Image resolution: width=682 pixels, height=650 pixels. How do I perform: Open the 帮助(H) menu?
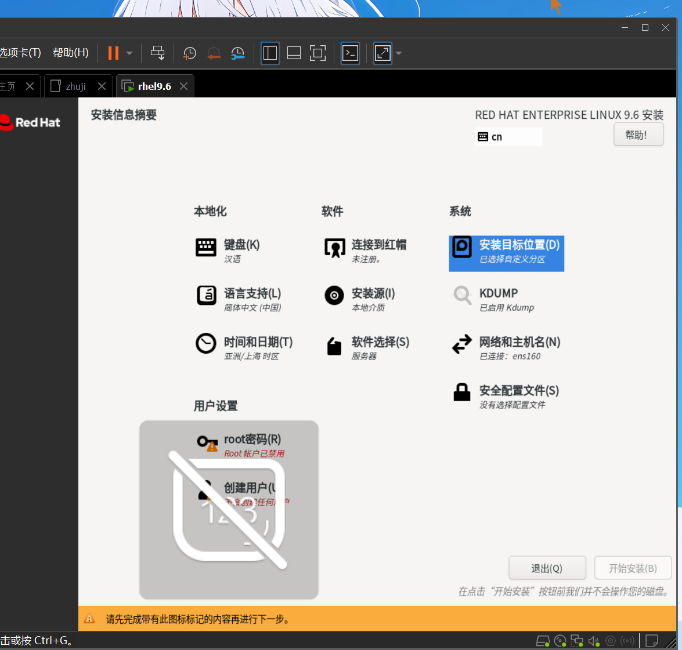click(70, 53)
